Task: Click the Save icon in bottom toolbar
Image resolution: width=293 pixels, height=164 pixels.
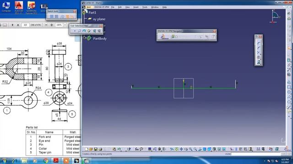Action: point(96,149)
